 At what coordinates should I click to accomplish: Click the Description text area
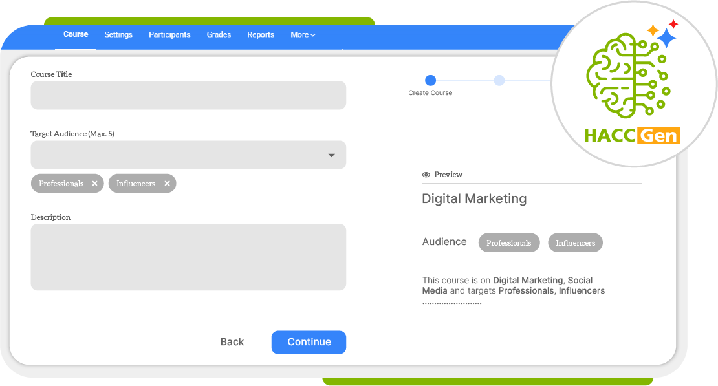click(x=188, y=257)
